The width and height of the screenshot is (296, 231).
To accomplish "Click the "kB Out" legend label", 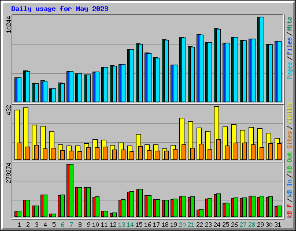I will [290, 163].
